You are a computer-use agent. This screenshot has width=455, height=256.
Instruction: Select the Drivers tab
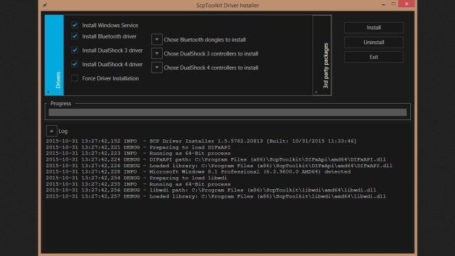[54, 55]
